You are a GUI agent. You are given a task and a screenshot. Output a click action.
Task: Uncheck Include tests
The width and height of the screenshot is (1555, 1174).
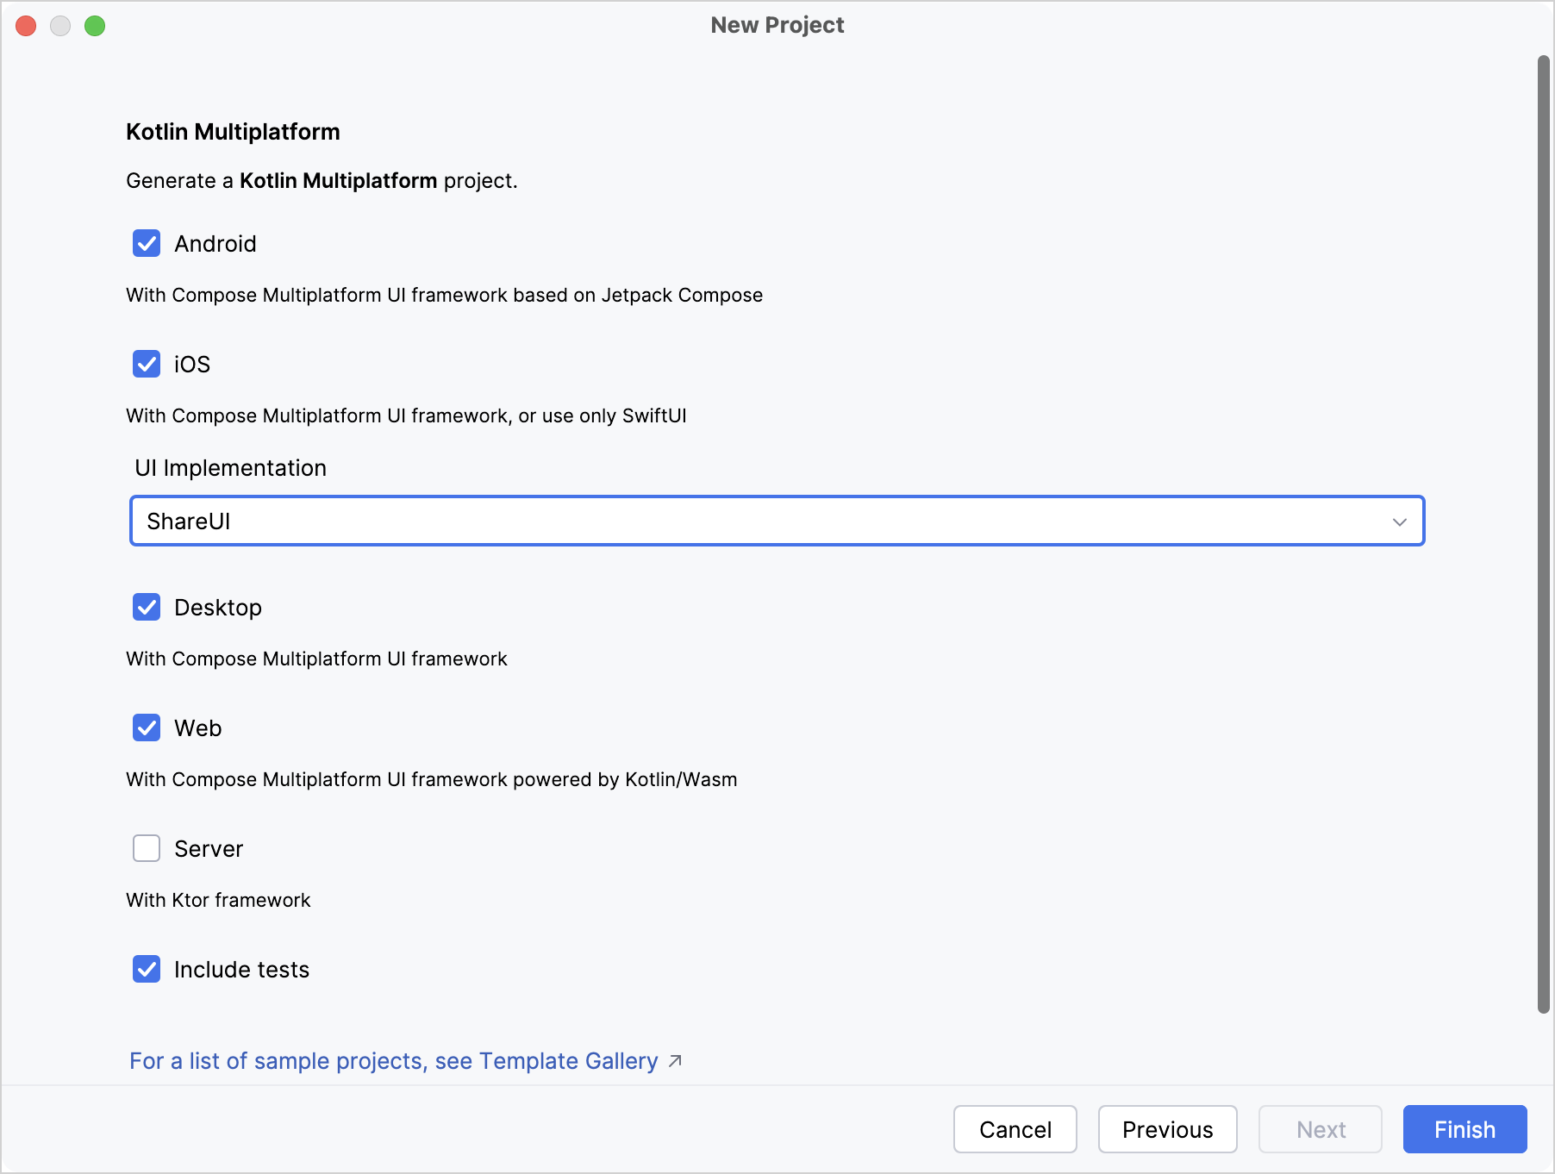click(147, 970)
